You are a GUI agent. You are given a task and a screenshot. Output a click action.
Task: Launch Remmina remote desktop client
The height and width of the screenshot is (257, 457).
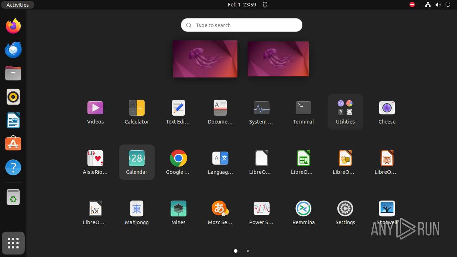click(303, 213)
